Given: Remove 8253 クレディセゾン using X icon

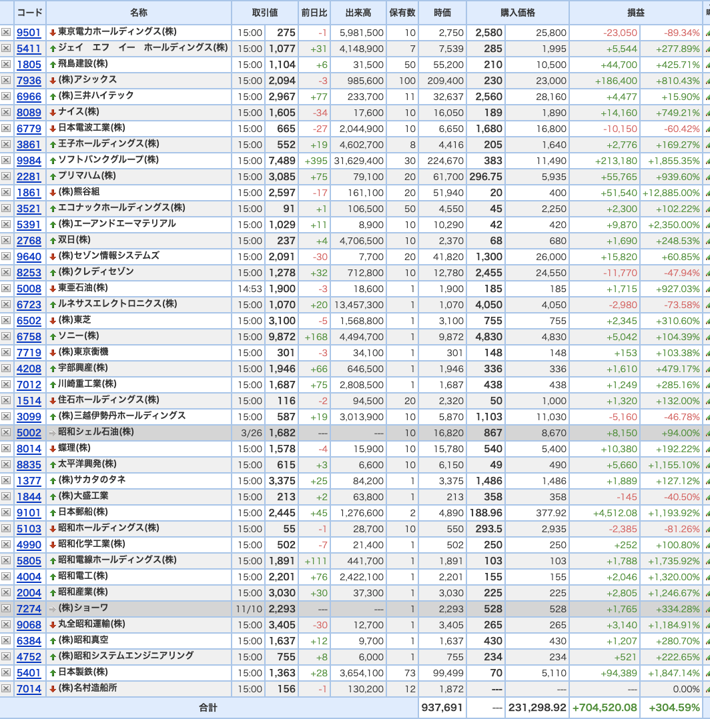Looking at the screenshot, I should pos(5,272).
